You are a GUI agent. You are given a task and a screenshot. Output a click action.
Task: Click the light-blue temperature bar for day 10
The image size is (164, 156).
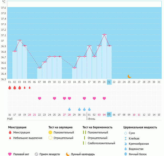point(54,68)
